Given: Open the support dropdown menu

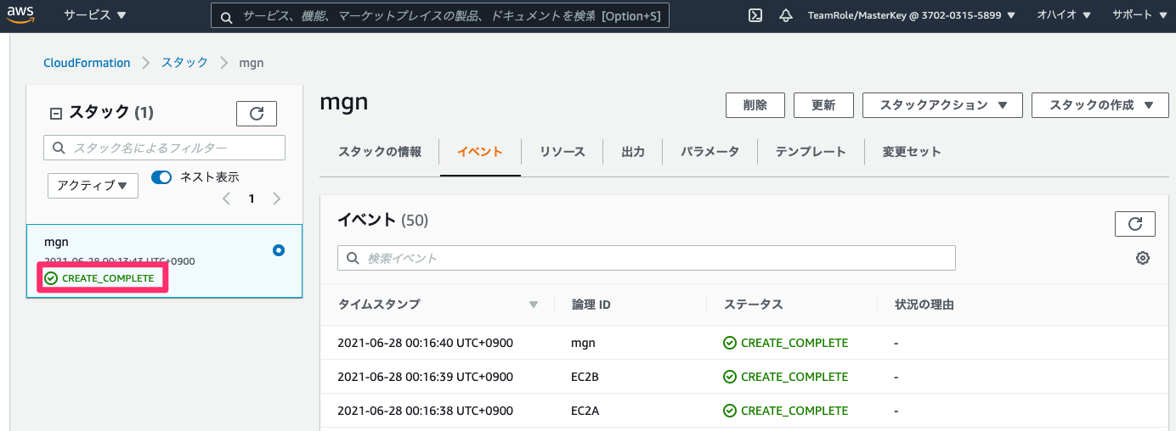Looking at the screenshot, I should pyautogui.click(x=1139, y=15).
